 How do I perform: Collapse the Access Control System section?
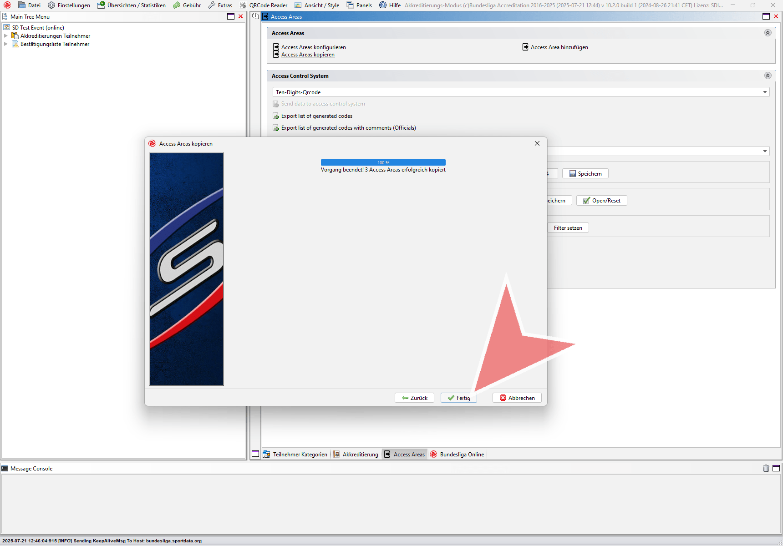pos(768,76)
